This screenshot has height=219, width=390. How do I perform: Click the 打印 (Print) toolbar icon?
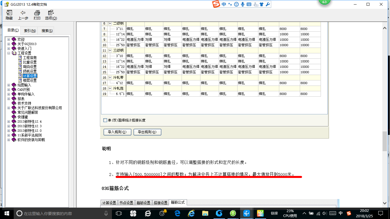pyautogui.click(x=37, y=15)
